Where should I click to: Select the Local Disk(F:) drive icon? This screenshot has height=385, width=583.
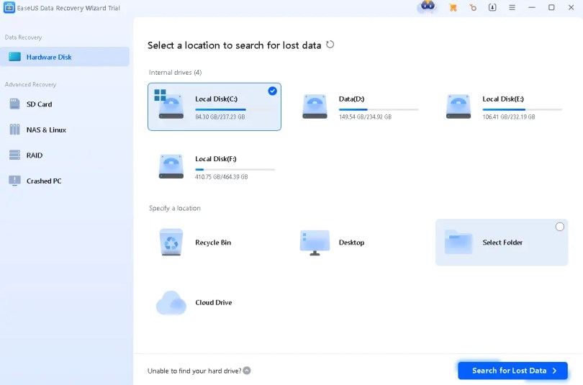tap(171, 166)
